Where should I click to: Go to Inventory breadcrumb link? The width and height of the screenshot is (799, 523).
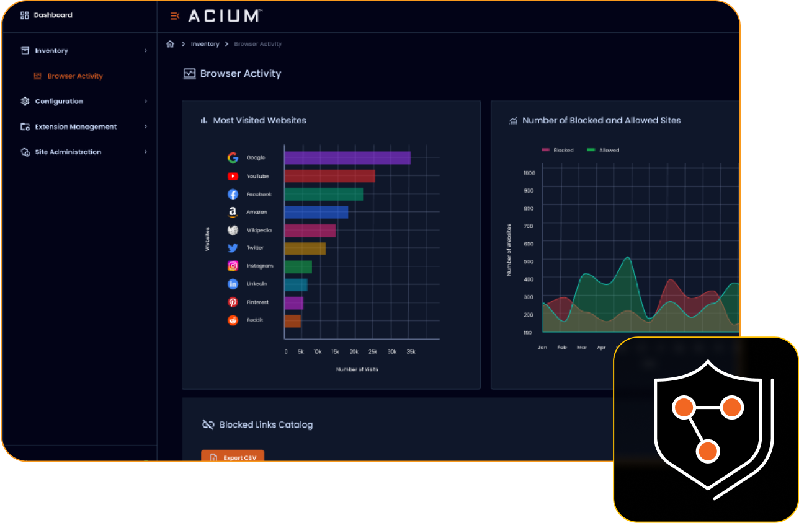[x=205, y=44]
